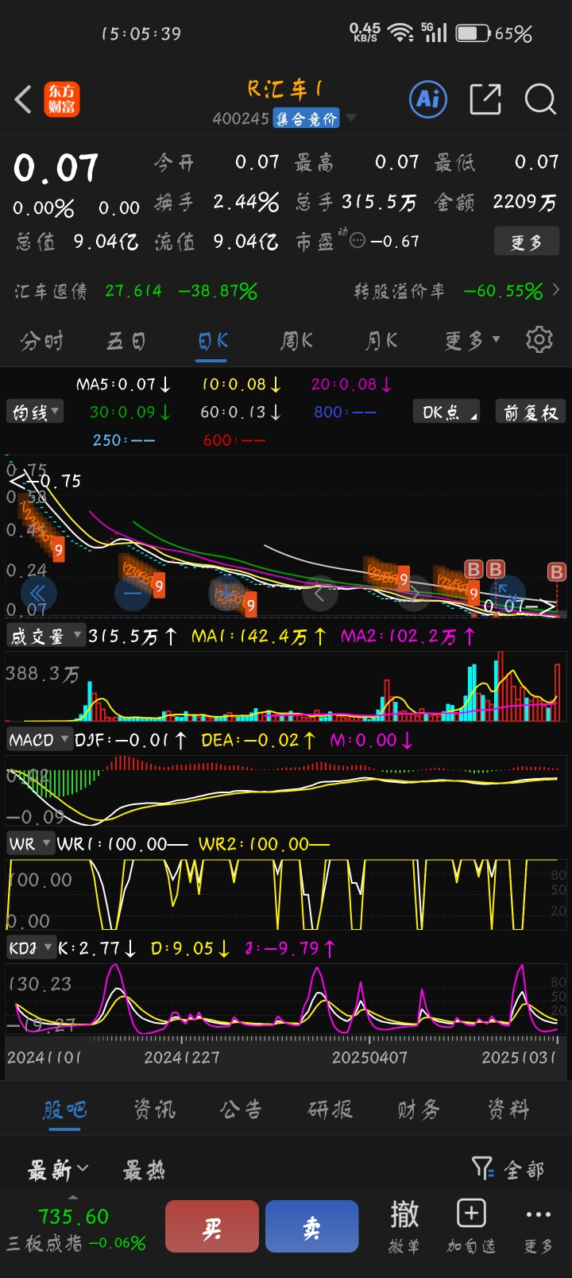
Task: Open chart settings gear icon
Action: [539, 339]
